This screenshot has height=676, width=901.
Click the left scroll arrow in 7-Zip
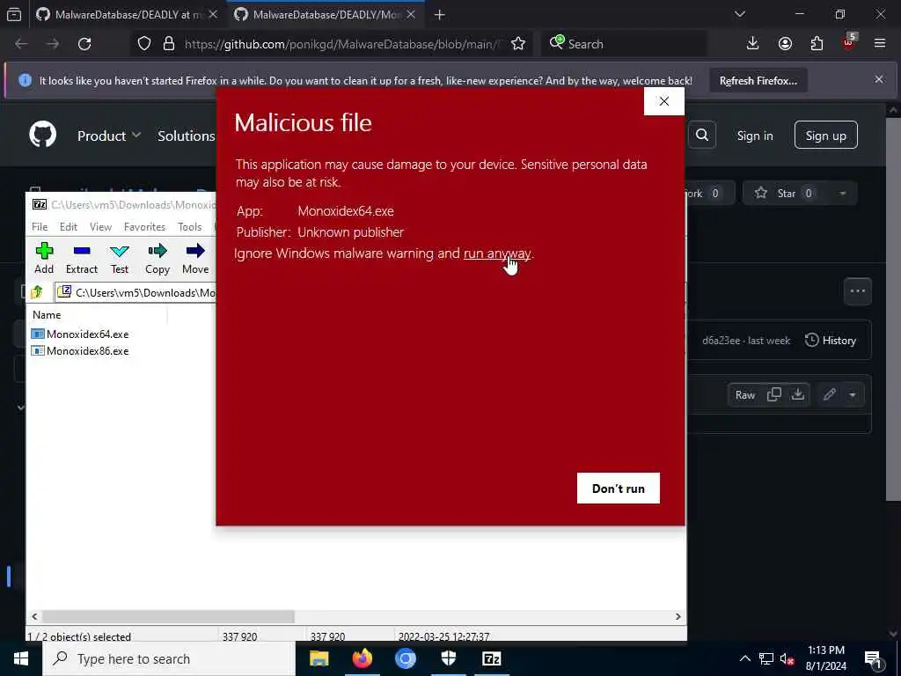(x=34, y=616)
